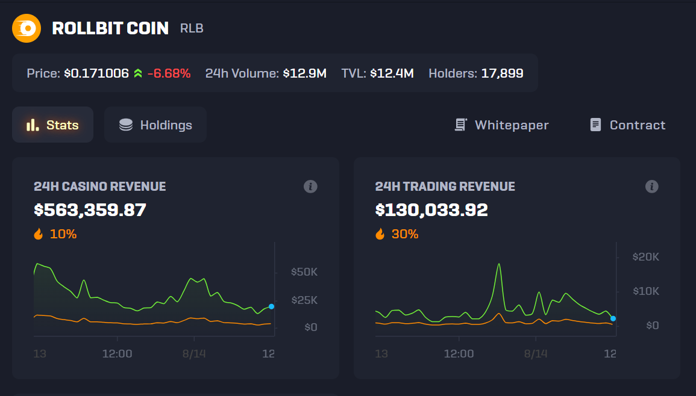Click the ROLLBIT COIN title
The height and width of the screenshot is (396, 696).
pos(110,28)
